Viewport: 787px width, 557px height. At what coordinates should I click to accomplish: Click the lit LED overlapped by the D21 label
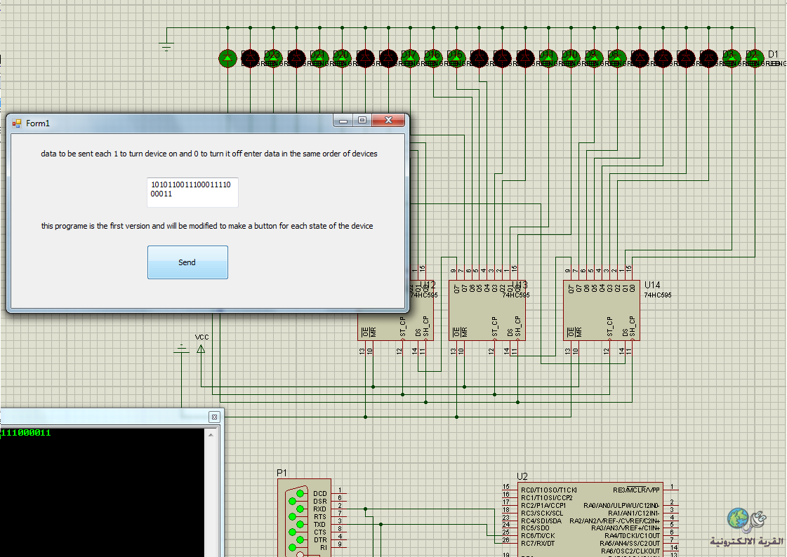click(x=319, y=58)
